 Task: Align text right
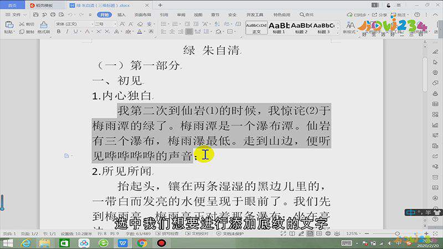[x=181, y=32]
